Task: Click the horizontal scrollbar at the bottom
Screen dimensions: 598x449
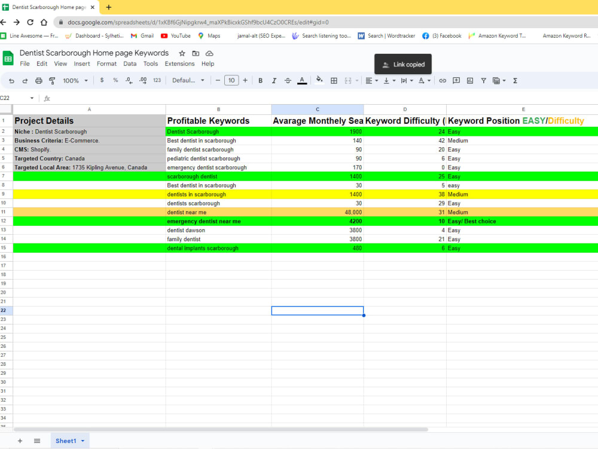Action: point(221,429)
